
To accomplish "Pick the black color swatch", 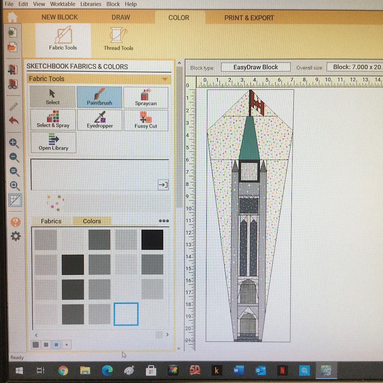I will click(x=152, y=240).
